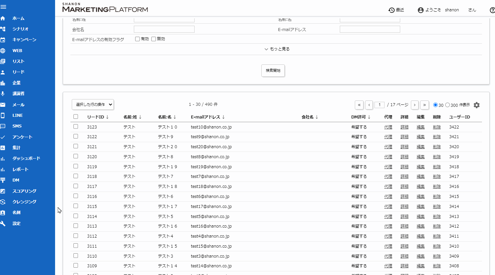
Task: Open the recent history (最近) clock icon
Action: 392,10
